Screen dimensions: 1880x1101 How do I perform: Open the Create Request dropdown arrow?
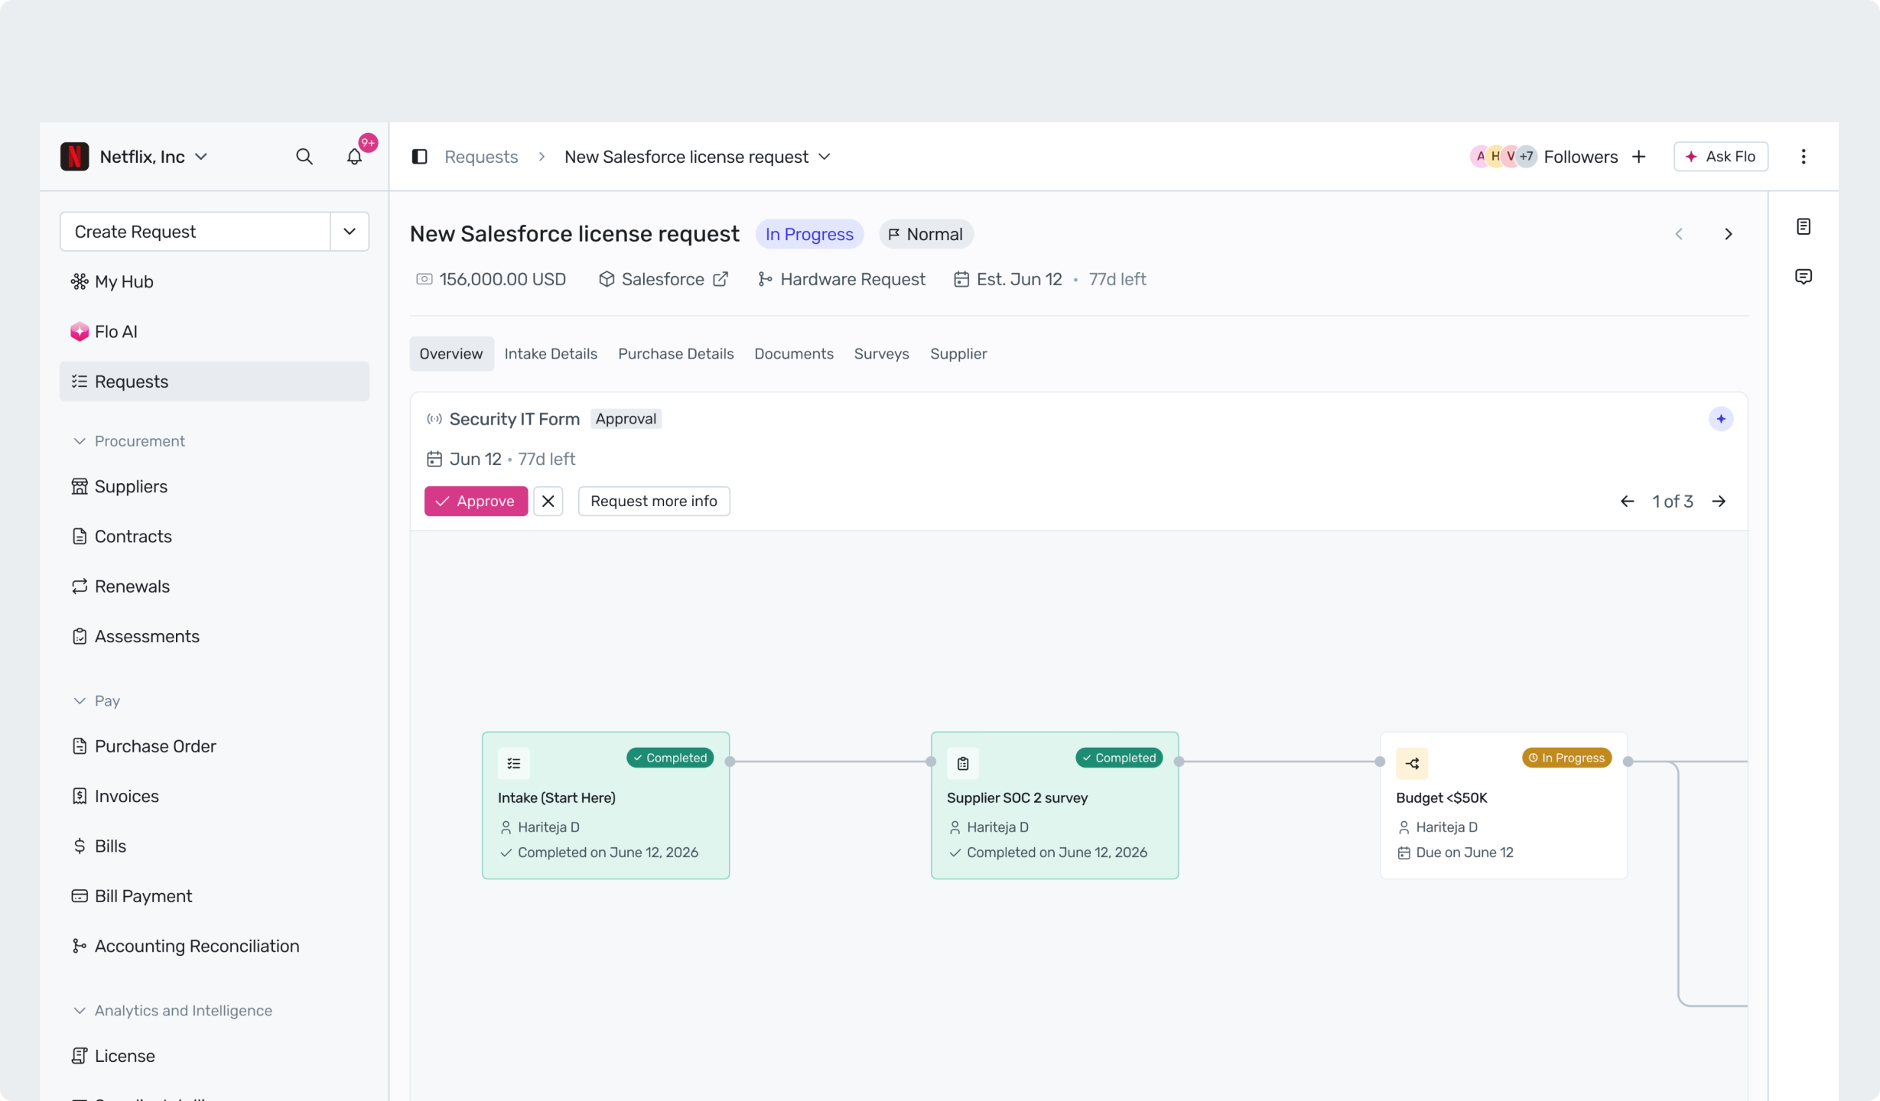(x=350, y=232)
